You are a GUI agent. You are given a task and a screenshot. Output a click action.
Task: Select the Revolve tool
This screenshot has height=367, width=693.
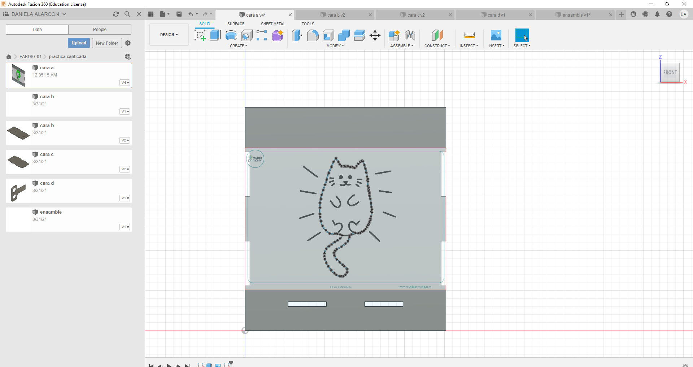click(231, 35)
